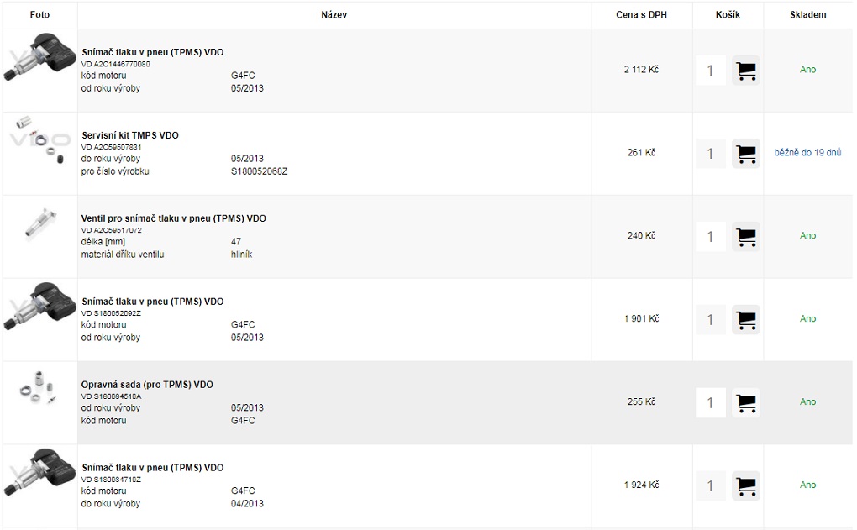Add the 1 924 Kč TPMS sensor to cart
The image size is (857, 530).
(x=745, y=485)
